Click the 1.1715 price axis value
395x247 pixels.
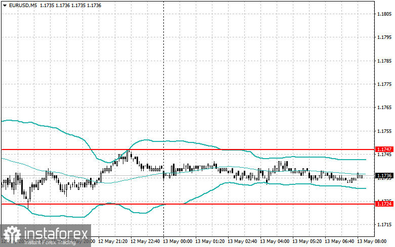[x=384, y=225]
